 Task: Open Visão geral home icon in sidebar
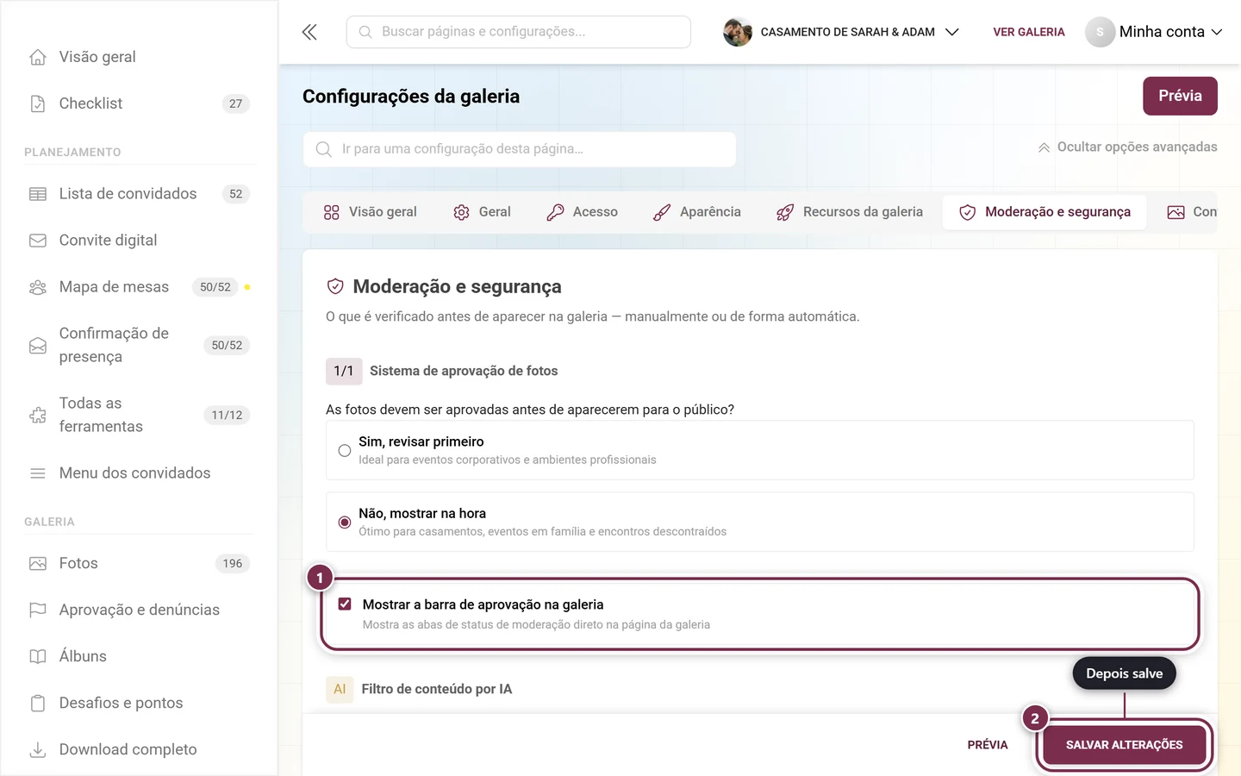click(38, 57)
